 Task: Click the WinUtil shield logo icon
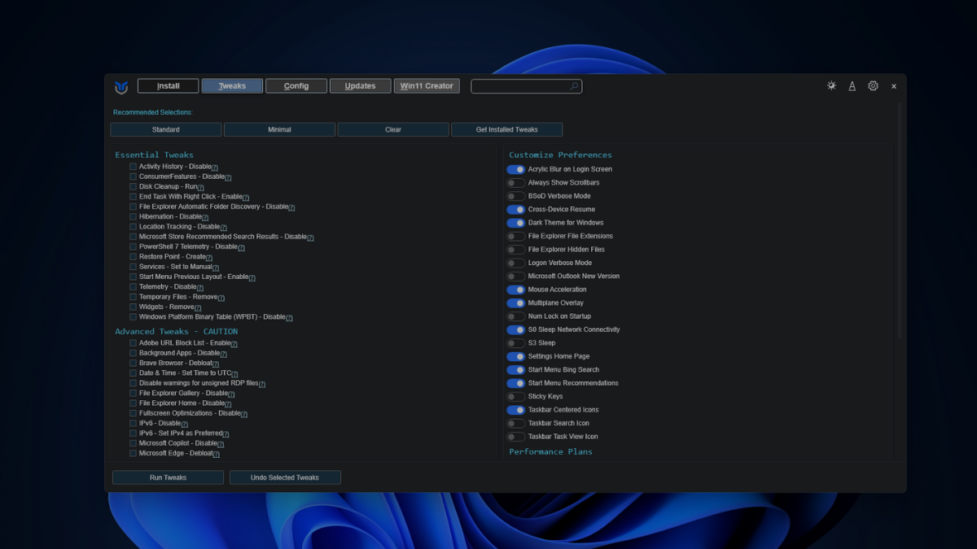(121, 86)
